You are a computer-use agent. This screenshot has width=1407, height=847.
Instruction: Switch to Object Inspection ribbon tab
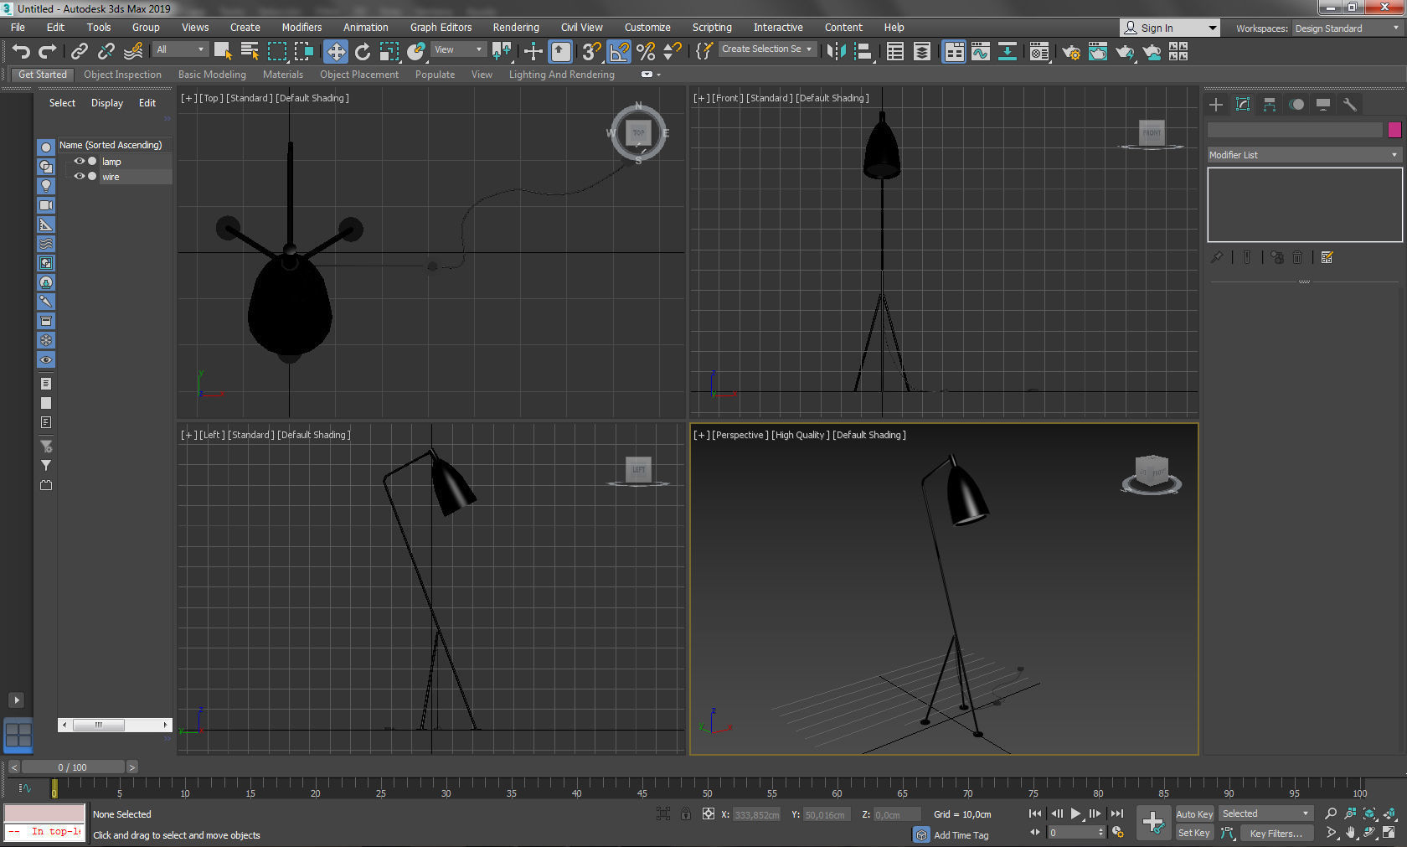click(x=122, y=75)
